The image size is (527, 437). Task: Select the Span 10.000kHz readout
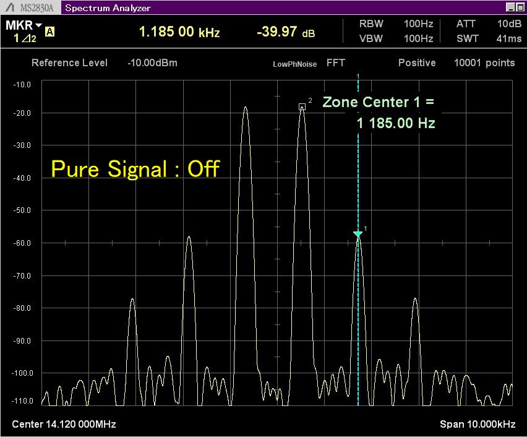[478, 424]
